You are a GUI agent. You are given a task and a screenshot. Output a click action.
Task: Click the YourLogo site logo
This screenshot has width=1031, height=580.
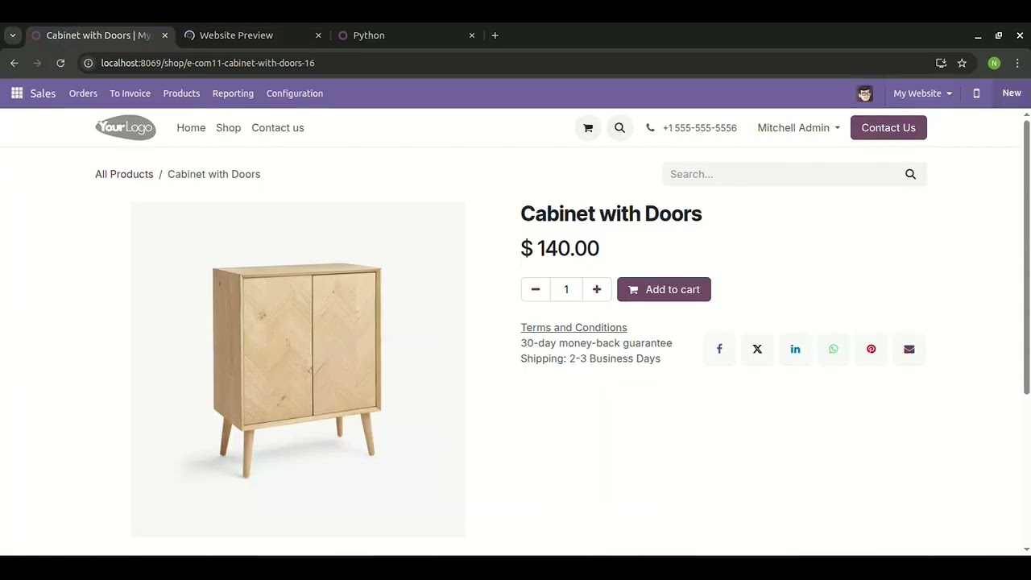[x=126, y=128]
